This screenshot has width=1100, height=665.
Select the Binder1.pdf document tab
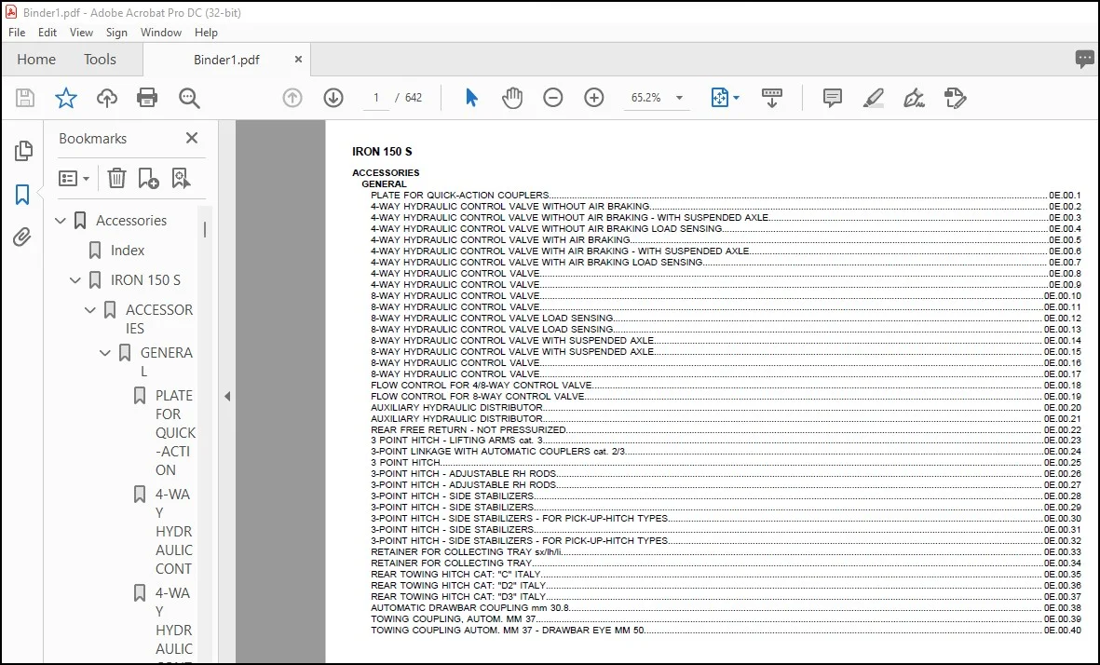point(226,60)
